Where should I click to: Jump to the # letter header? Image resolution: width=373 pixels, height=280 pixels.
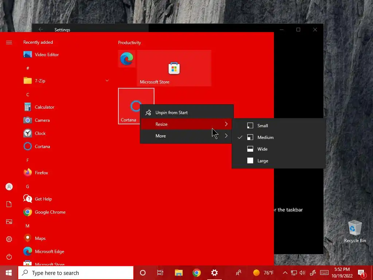click(x=28, y=68)
